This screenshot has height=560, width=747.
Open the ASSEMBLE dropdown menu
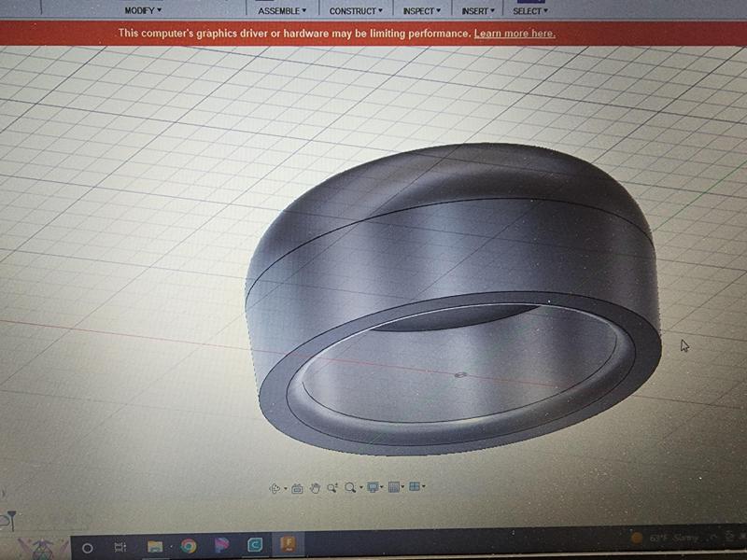pyautogui.click(x=282, y=10)
